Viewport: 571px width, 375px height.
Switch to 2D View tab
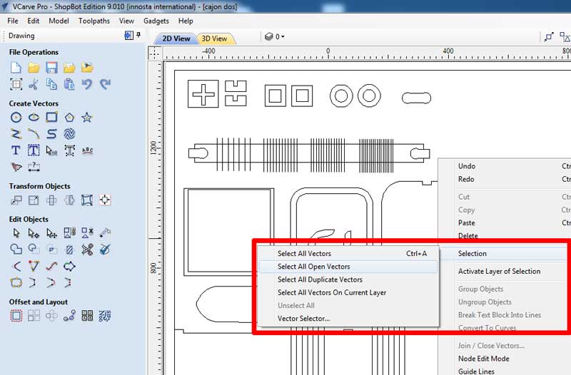click(x=176, y=38)
